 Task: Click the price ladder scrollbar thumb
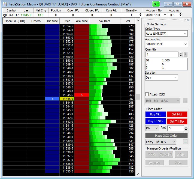[x=138, y=97]
